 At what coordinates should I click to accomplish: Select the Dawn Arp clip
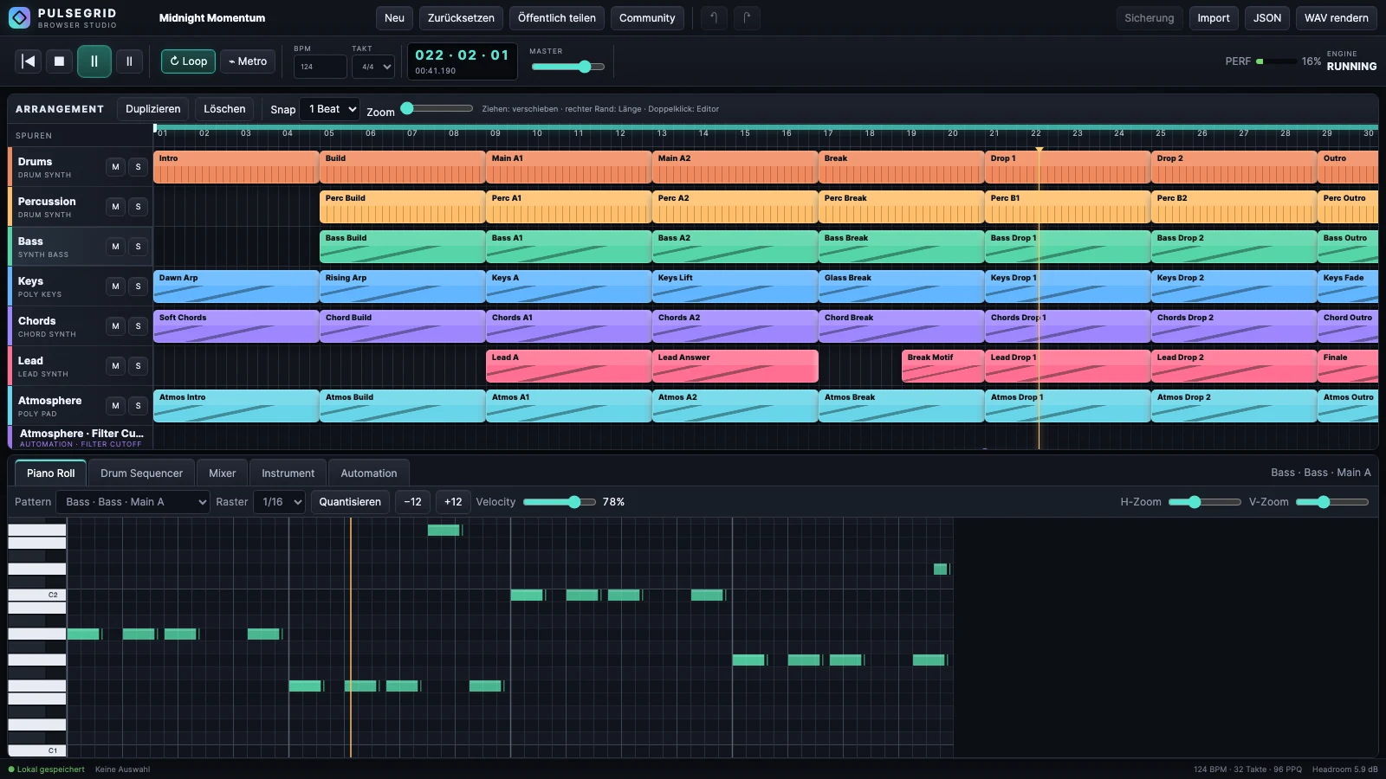tap(236, 286)
